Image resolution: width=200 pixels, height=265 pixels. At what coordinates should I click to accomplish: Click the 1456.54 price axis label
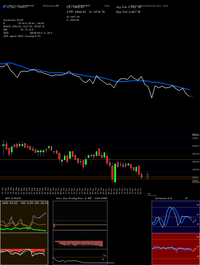(196, 154)
